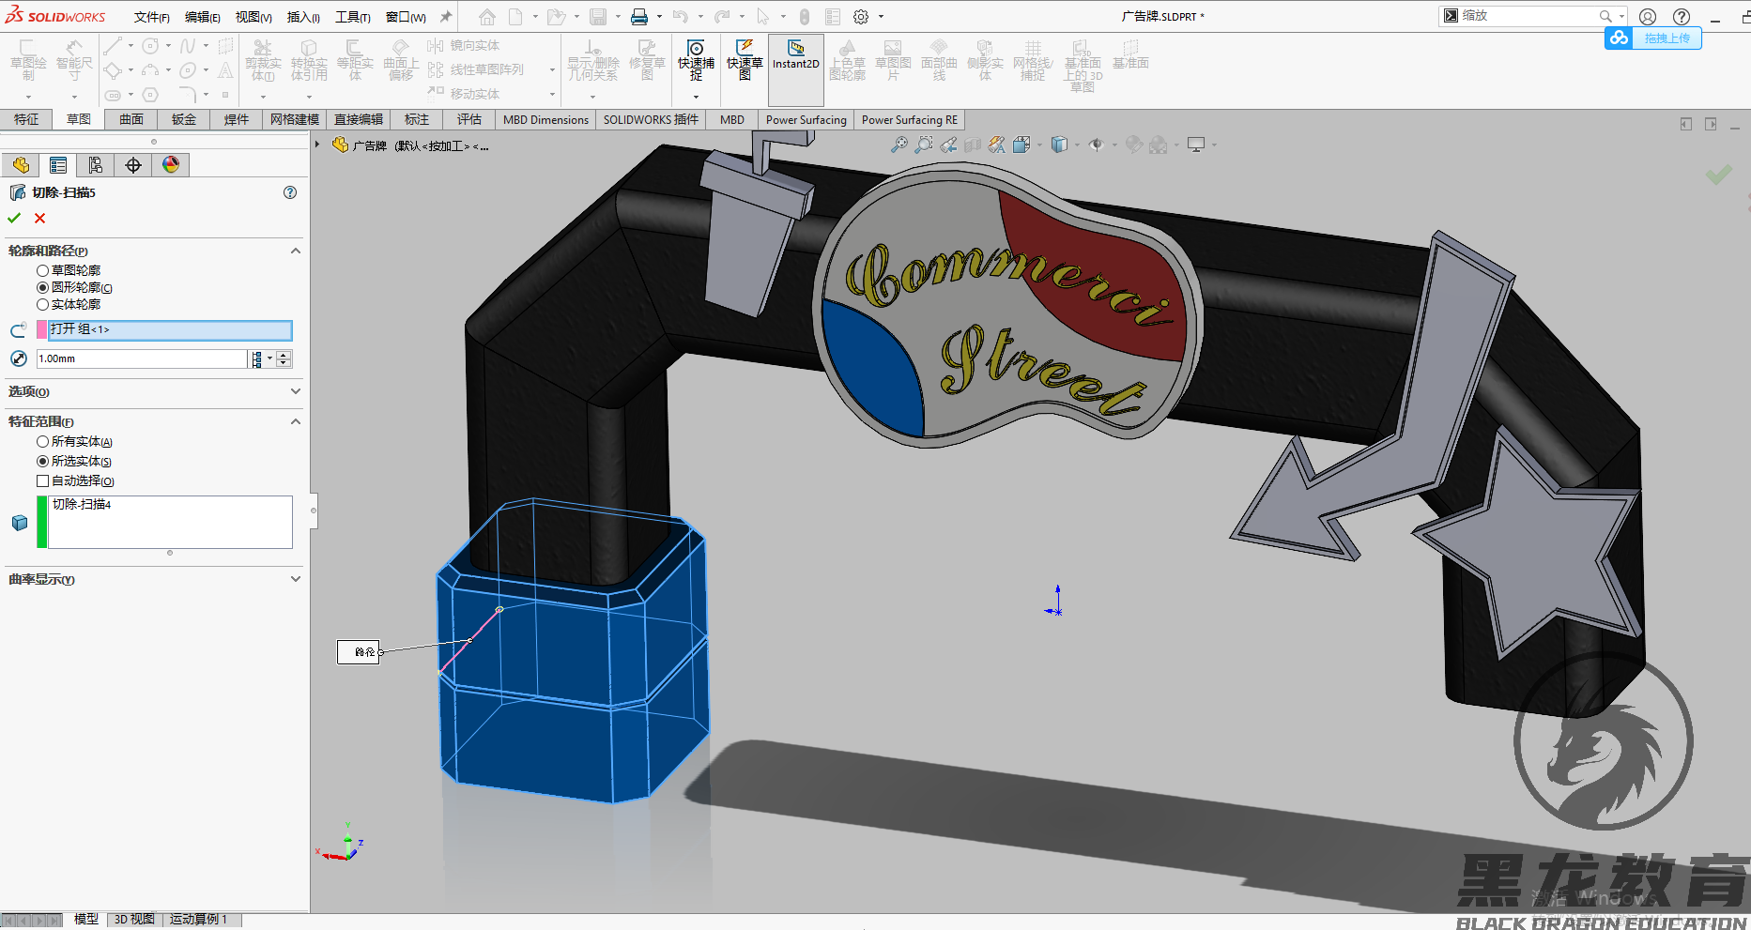Expand the 曲率显示 section
Screen dimensions: 1751x930
(295, 579)
